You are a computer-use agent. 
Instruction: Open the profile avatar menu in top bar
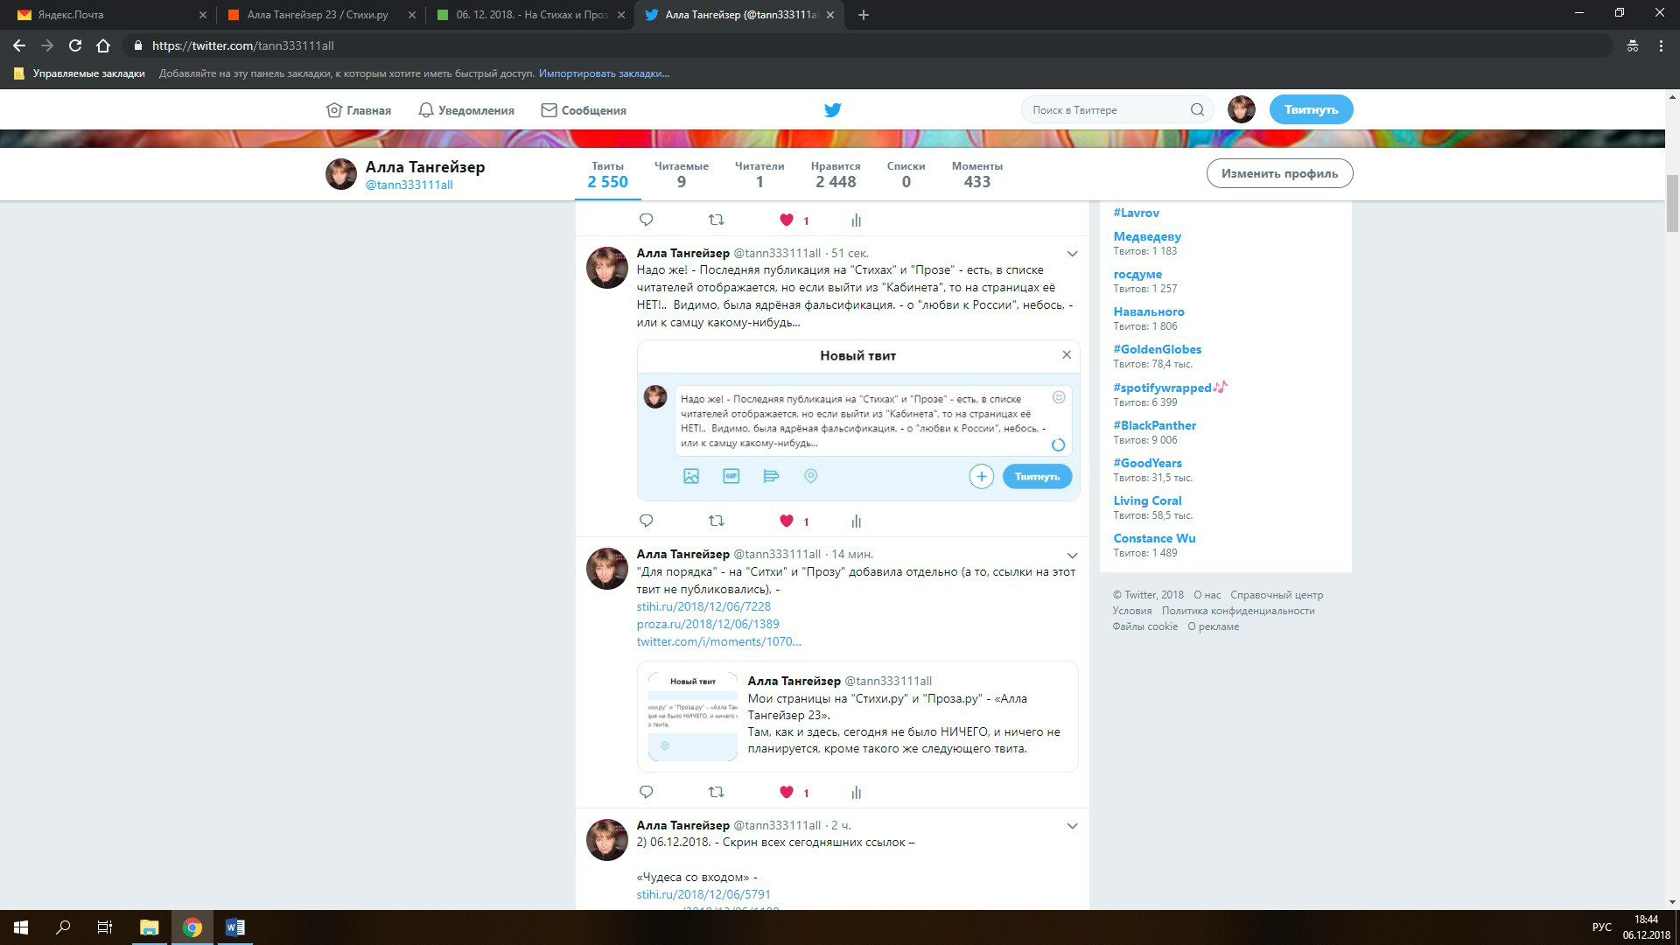tap(1241, 109)
